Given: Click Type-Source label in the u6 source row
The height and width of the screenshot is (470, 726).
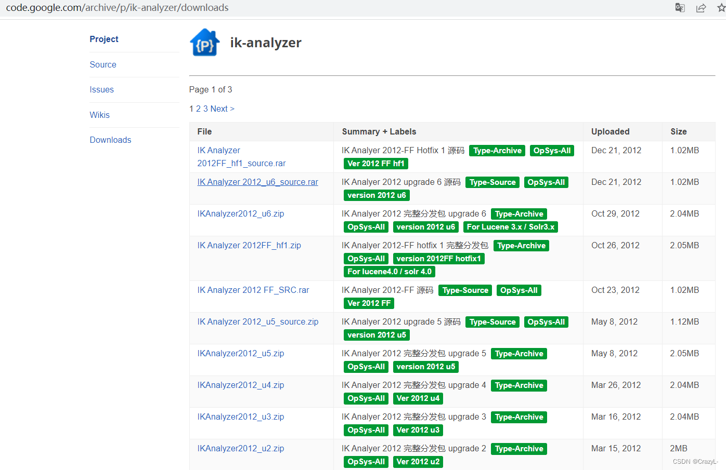Looking at the screenshot, I should [x=492, y=182].
